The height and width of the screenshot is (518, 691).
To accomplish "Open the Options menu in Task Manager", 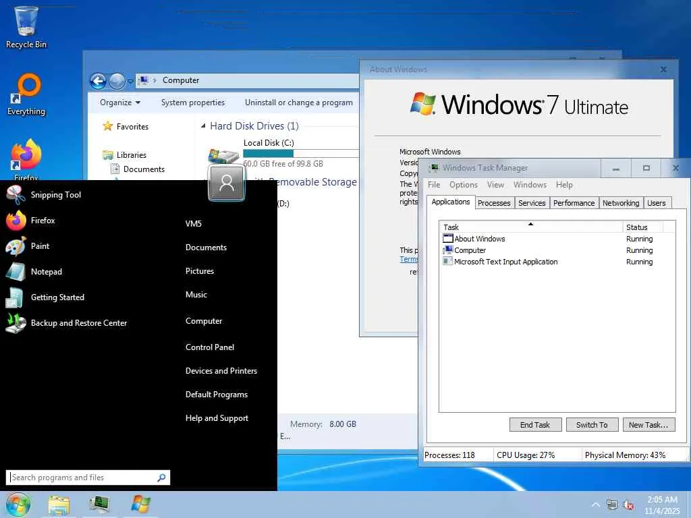I will pyautogui.click(x=463, y=185).
